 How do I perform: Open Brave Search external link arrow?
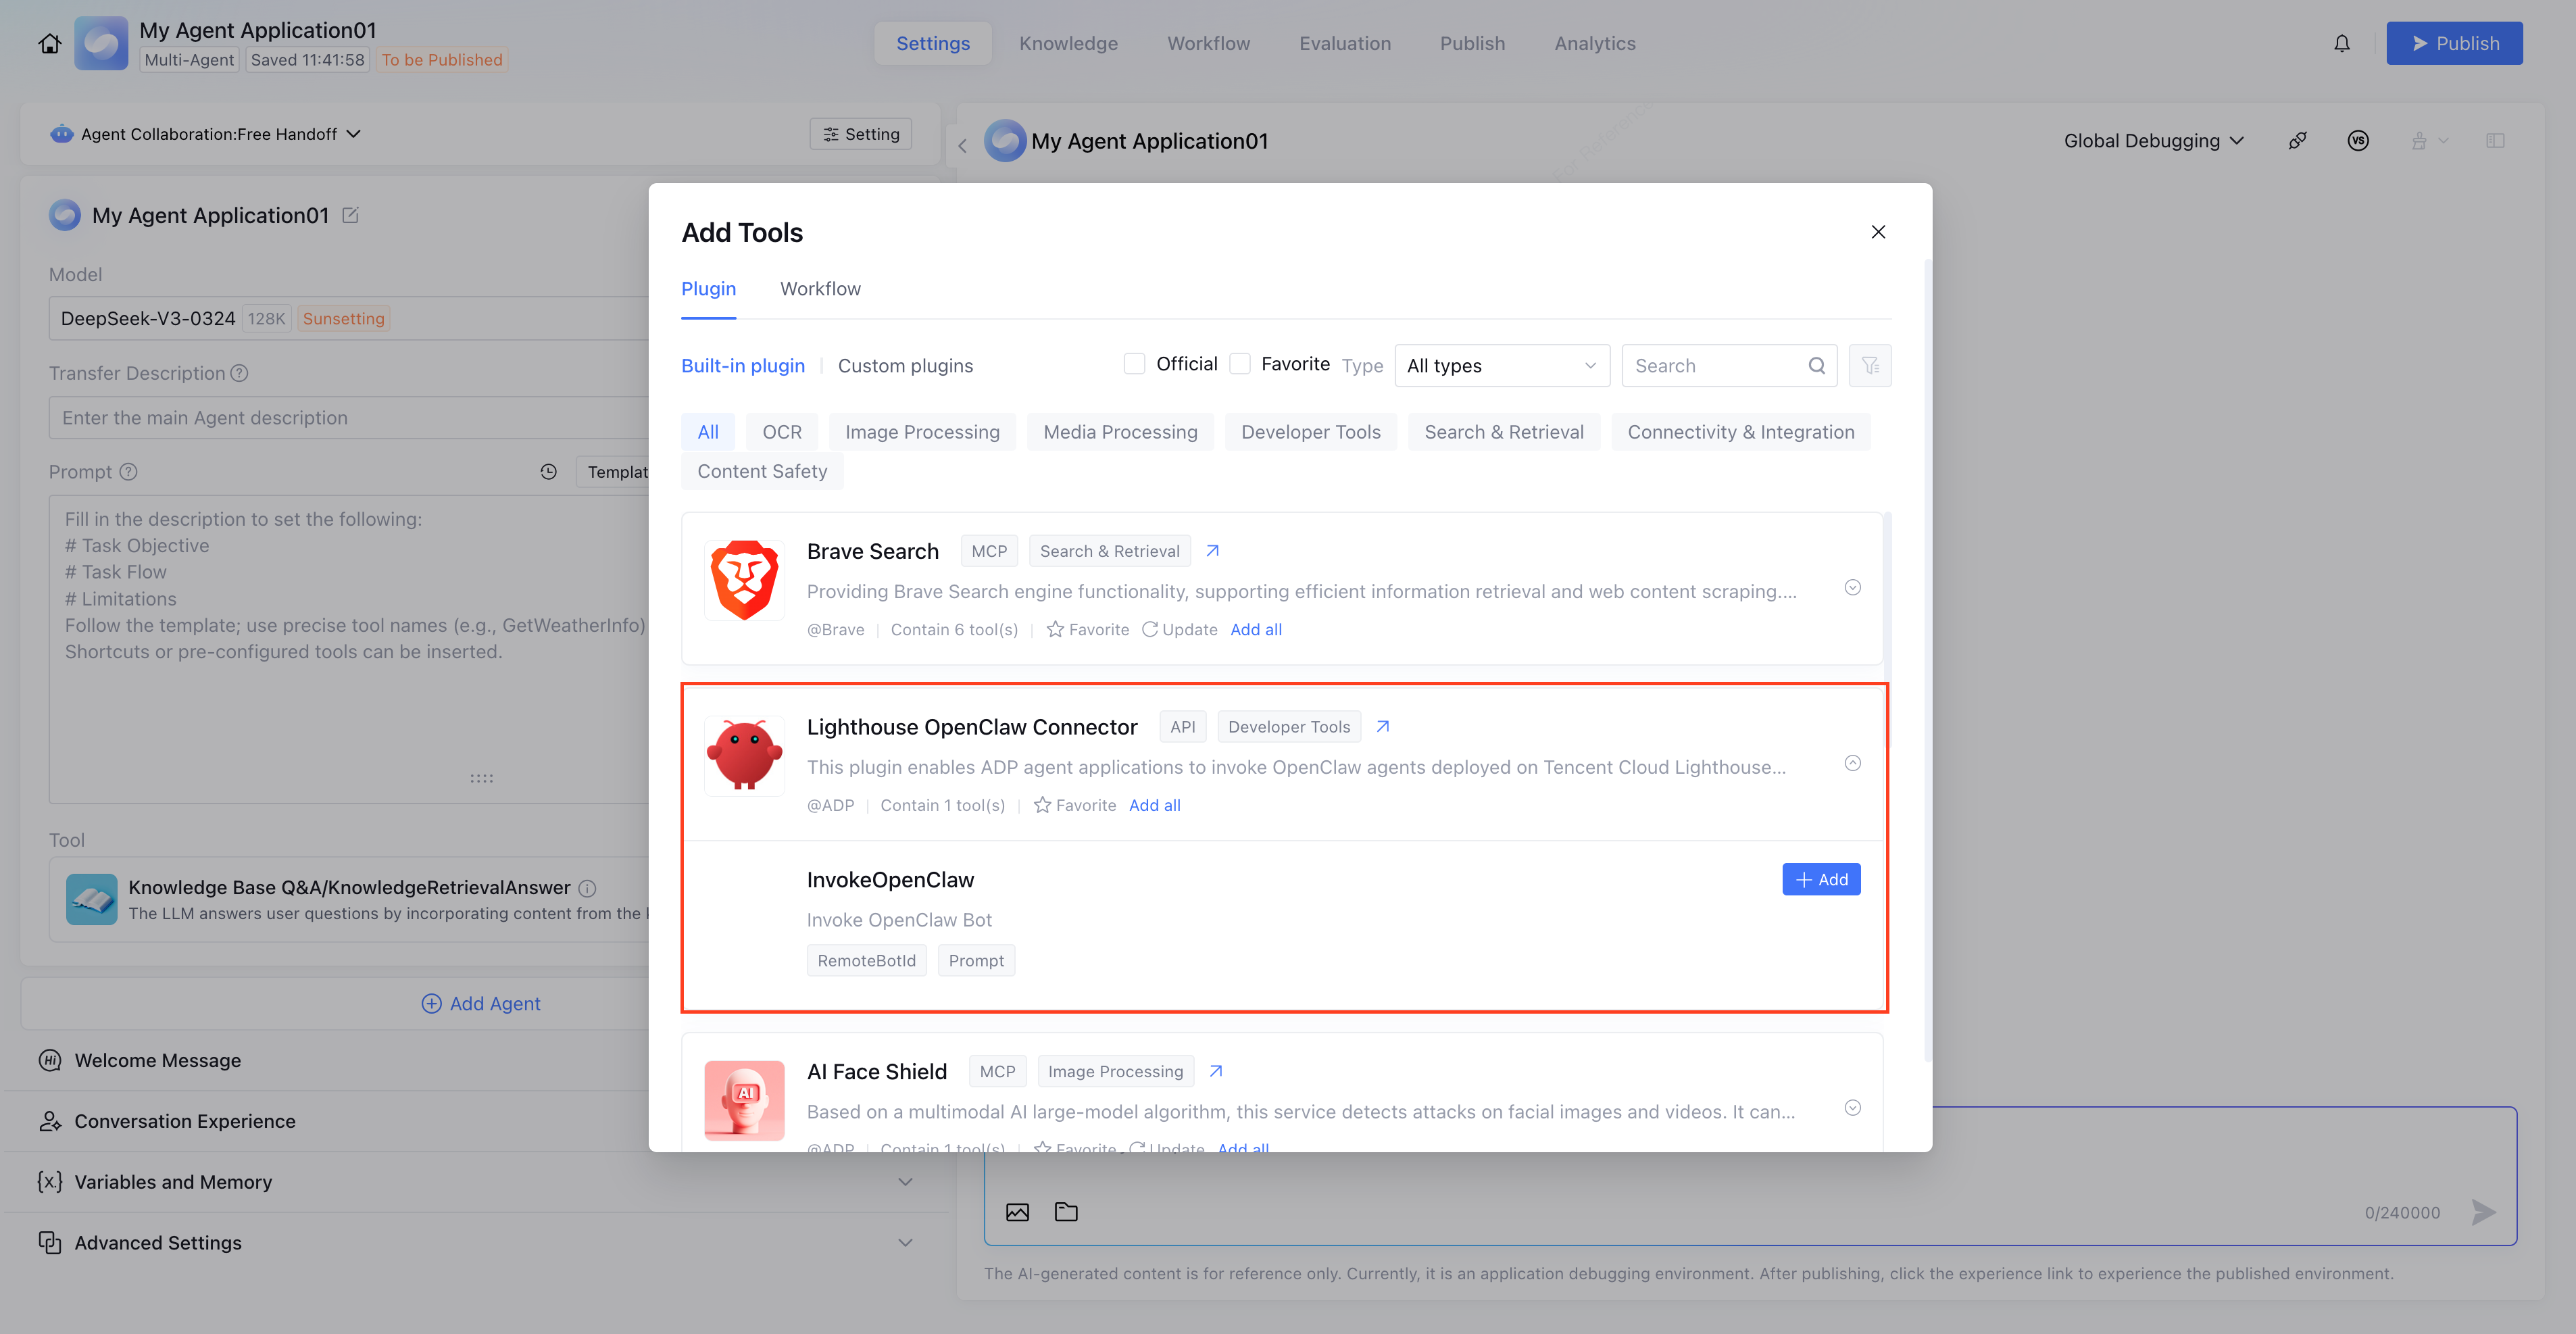coord(1212,551)
